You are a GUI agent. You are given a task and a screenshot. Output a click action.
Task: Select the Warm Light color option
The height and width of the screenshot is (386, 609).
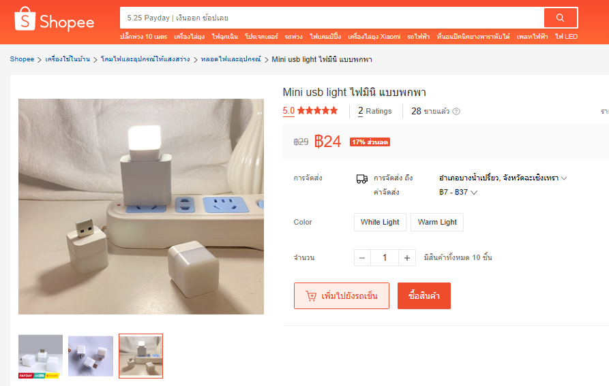437,222
